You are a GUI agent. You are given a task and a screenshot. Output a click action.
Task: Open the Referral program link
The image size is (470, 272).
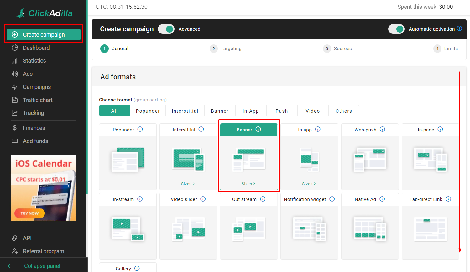click(x=43, y=251)
